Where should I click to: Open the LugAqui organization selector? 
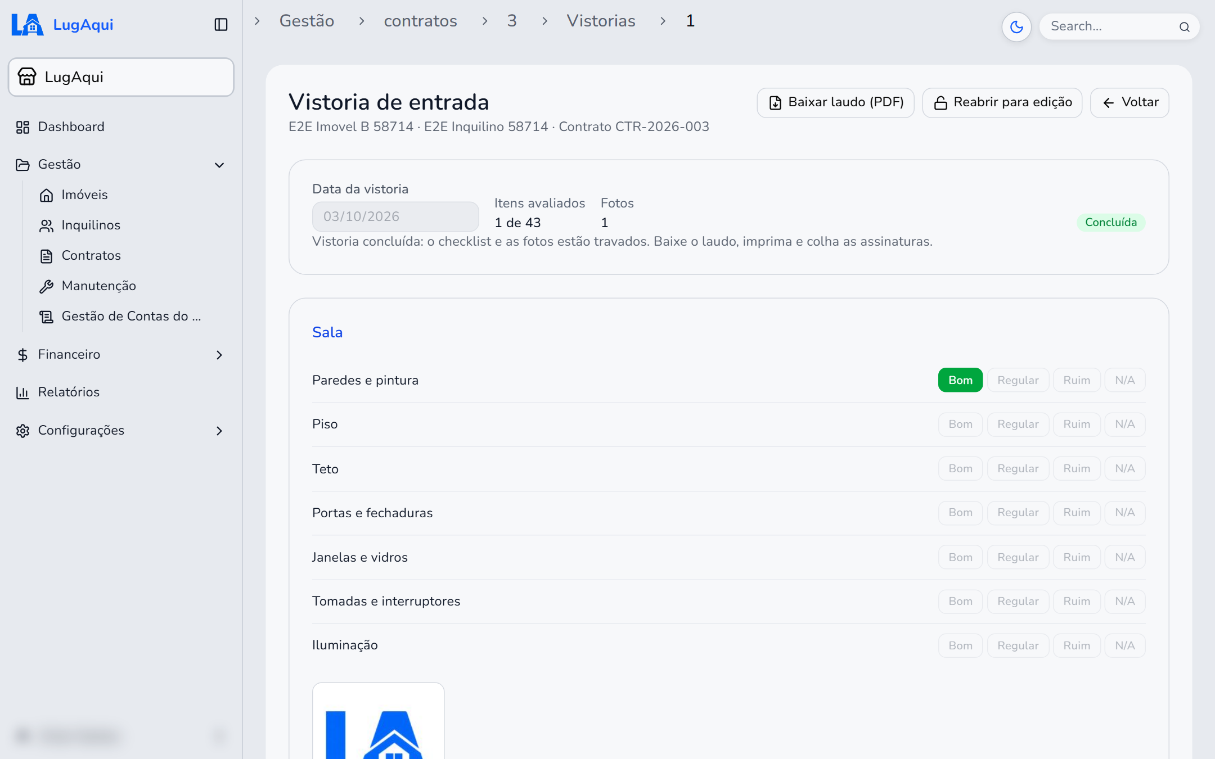[121, 77]
